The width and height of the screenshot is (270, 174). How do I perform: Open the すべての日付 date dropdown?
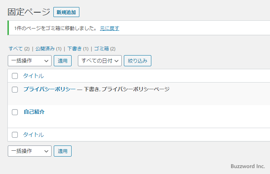(x=99, y=61)
